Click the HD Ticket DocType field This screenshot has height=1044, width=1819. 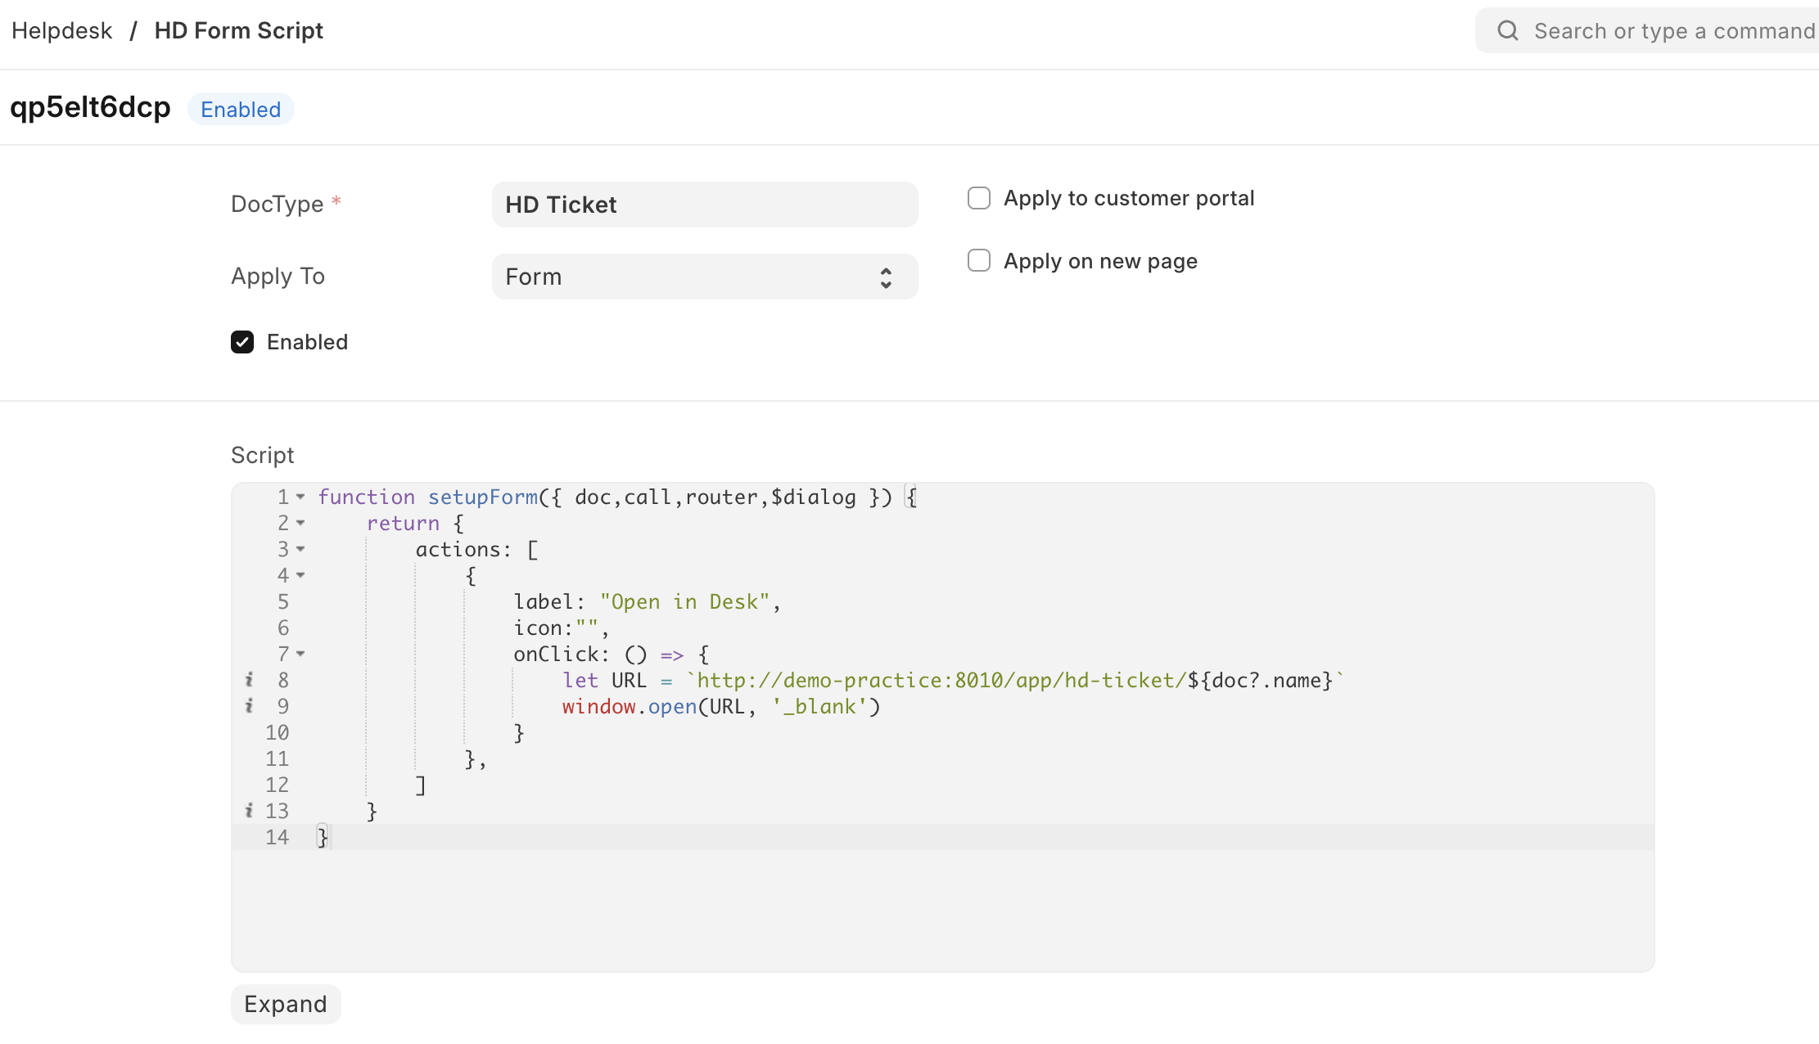coord(704,205)
